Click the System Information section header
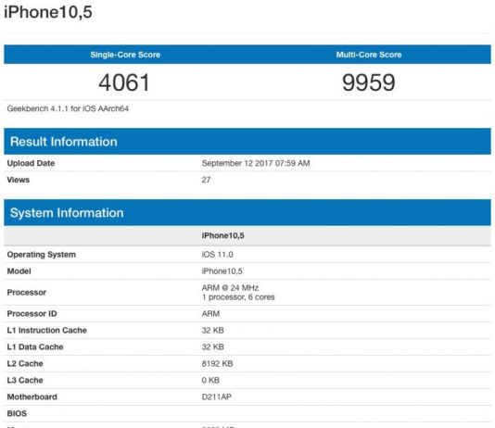Image resolution: width=495 pixels, height=428 pixels. [x=67, y=213]
